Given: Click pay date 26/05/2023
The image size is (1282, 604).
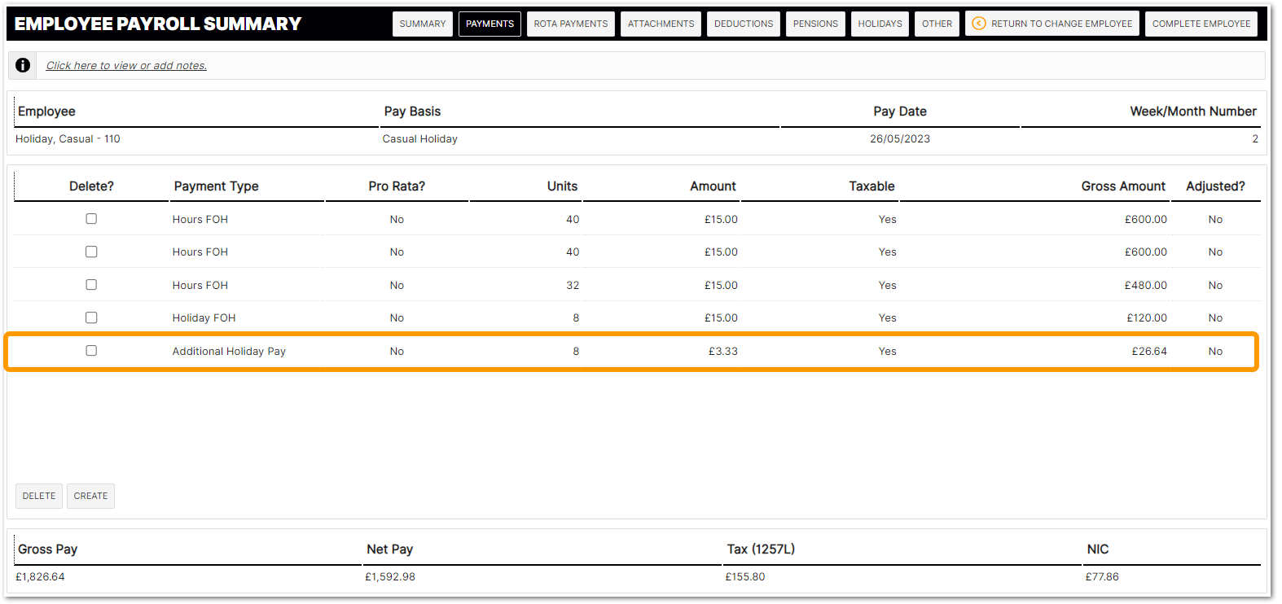Looking at the screenshot, I should [x=900, y=139].
